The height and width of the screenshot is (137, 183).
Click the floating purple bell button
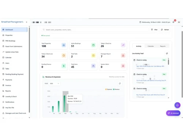point(177,105)
